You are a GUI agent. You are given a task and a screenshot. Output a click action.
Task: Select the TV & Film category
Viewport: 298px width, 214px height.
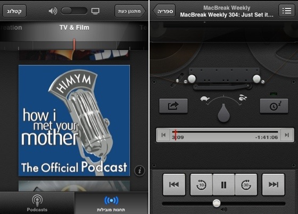tap(74, 28)
